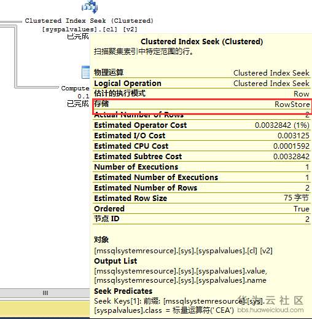
Task: Click the 'Output List' heading
Action: [115, 261]
